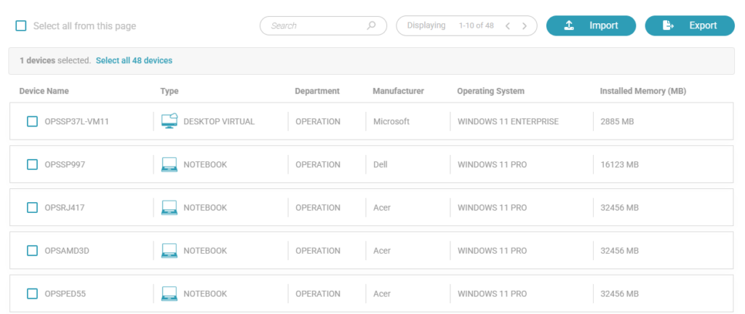Image resolution: width=745 pixels, height=314 pixels.
Task: Click the magnifying glass search icon
Action: pyautogui.click(x=372, y=25)
